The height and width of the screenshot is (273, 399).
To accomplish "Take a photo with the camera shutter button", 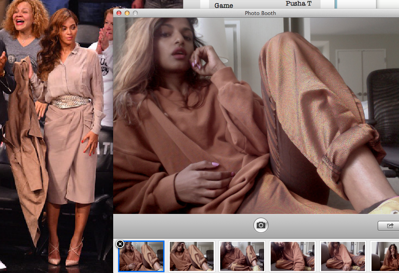I will point(261,225).
